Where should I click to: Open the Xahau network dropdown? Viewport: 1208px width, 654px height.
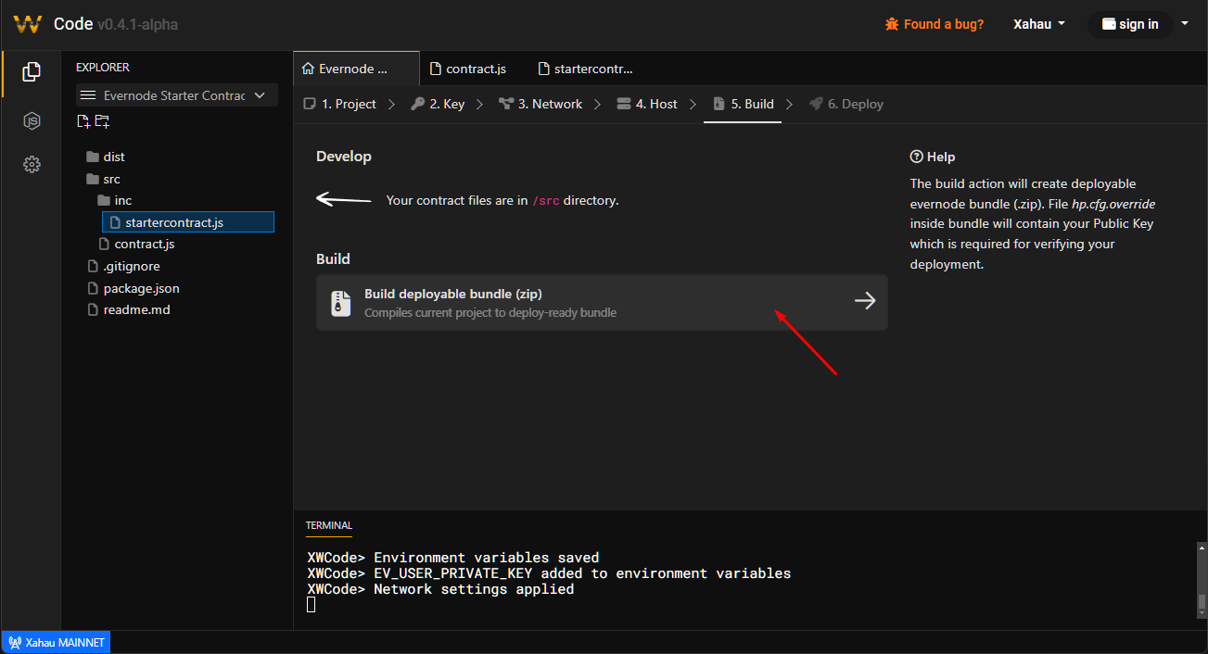click(x=1039, y=24)
